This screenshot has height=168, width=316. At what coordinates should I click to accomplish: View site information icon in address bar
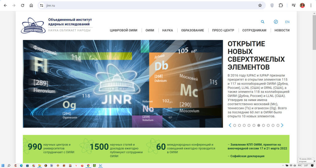click(x=42, y=6)
